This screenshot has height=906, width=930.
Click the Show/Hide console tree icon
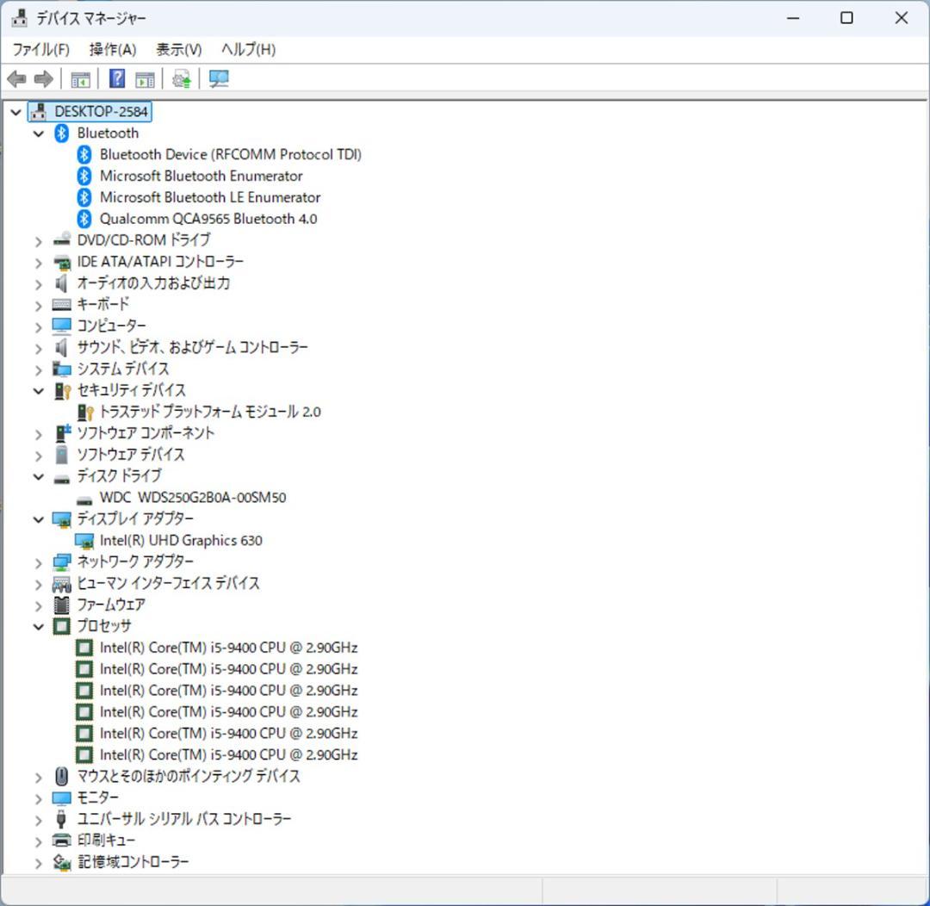pyautogui.click(x=80, y=78)
